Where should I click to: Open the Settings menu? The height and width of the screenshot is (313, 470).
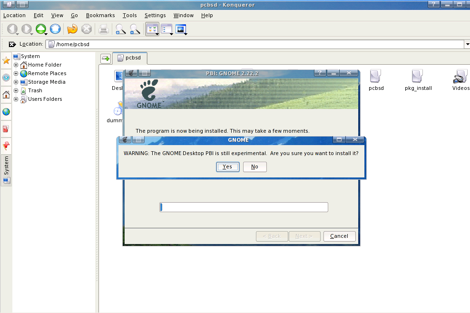(x=155, y=15)
